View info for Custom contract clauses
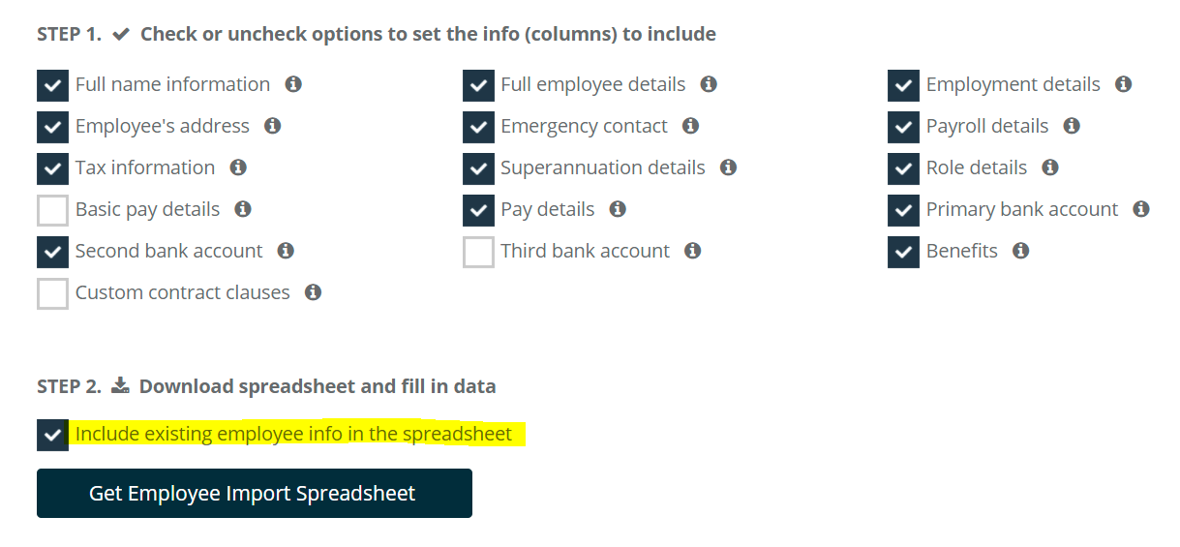This screenshot has width=1180, height=547. tap(313, 292)
